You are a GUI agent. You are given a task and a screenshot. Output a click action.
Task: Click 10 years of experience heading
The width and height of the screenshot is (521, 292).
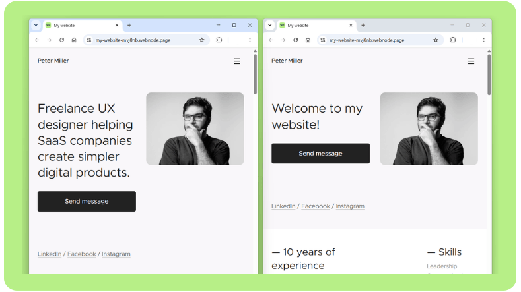[303, 259]
